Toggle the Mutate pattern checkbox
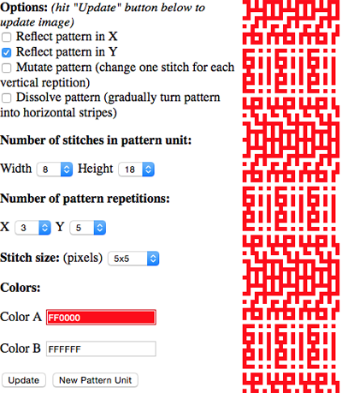Screen dimensions: 342x393 pos(7,68)
